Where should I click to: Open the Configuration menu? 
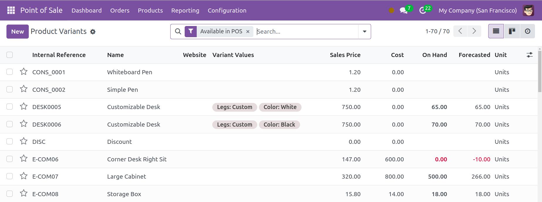[x=227, y=11]
